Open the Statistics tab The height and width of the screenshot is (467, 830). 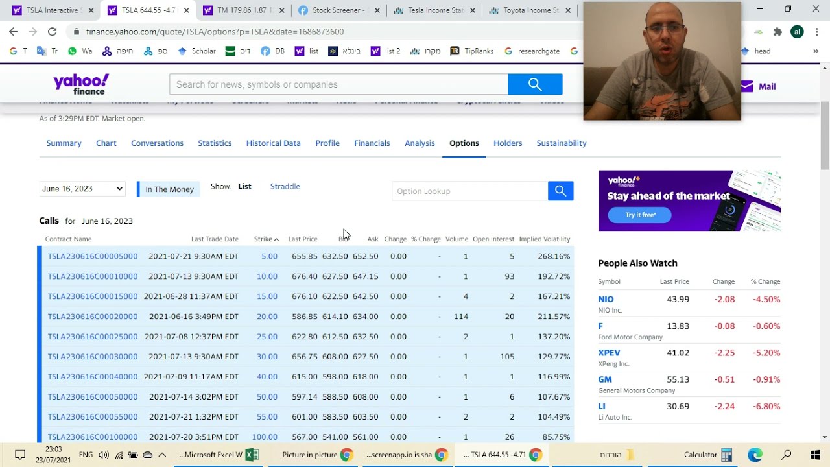[215, 143]
